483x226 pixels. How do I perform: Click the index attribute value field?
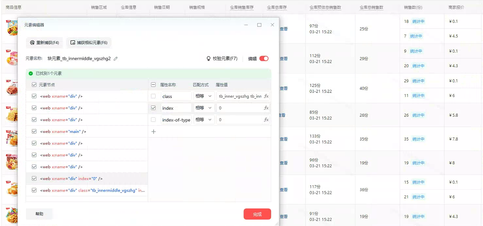240,108
